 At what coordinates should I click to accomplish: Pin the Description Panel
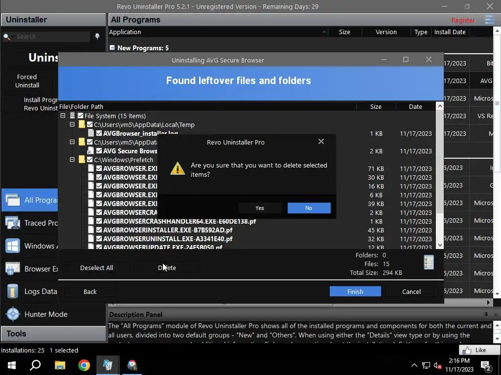pos(486,314)
